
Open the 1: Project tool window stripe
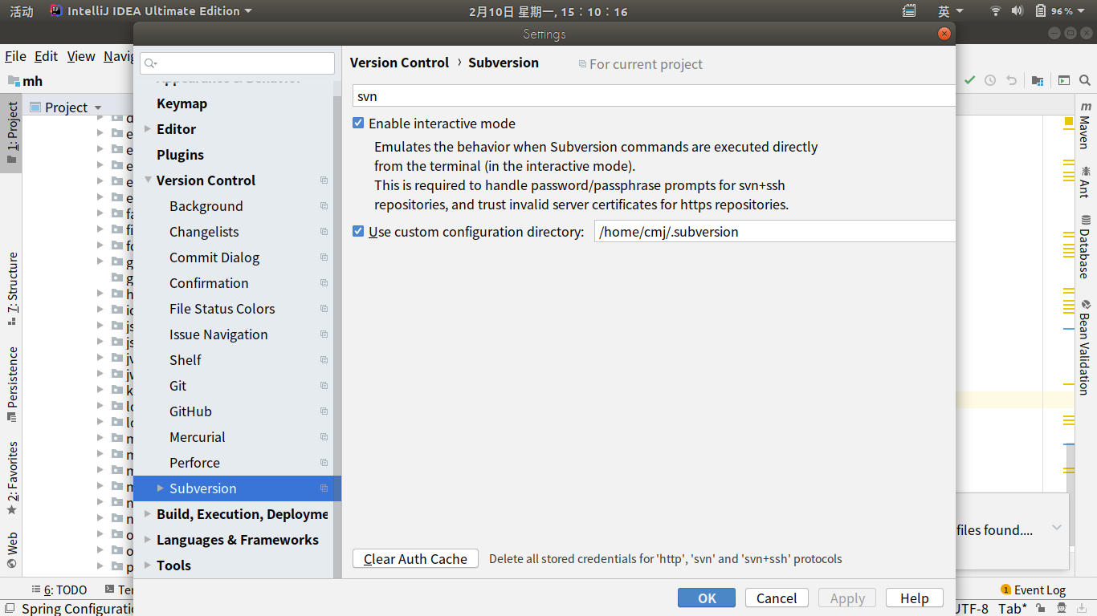[11, 132]
